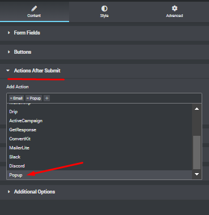Open the Content tab
This screenshot has width=209, height=215.
(35, 12)
